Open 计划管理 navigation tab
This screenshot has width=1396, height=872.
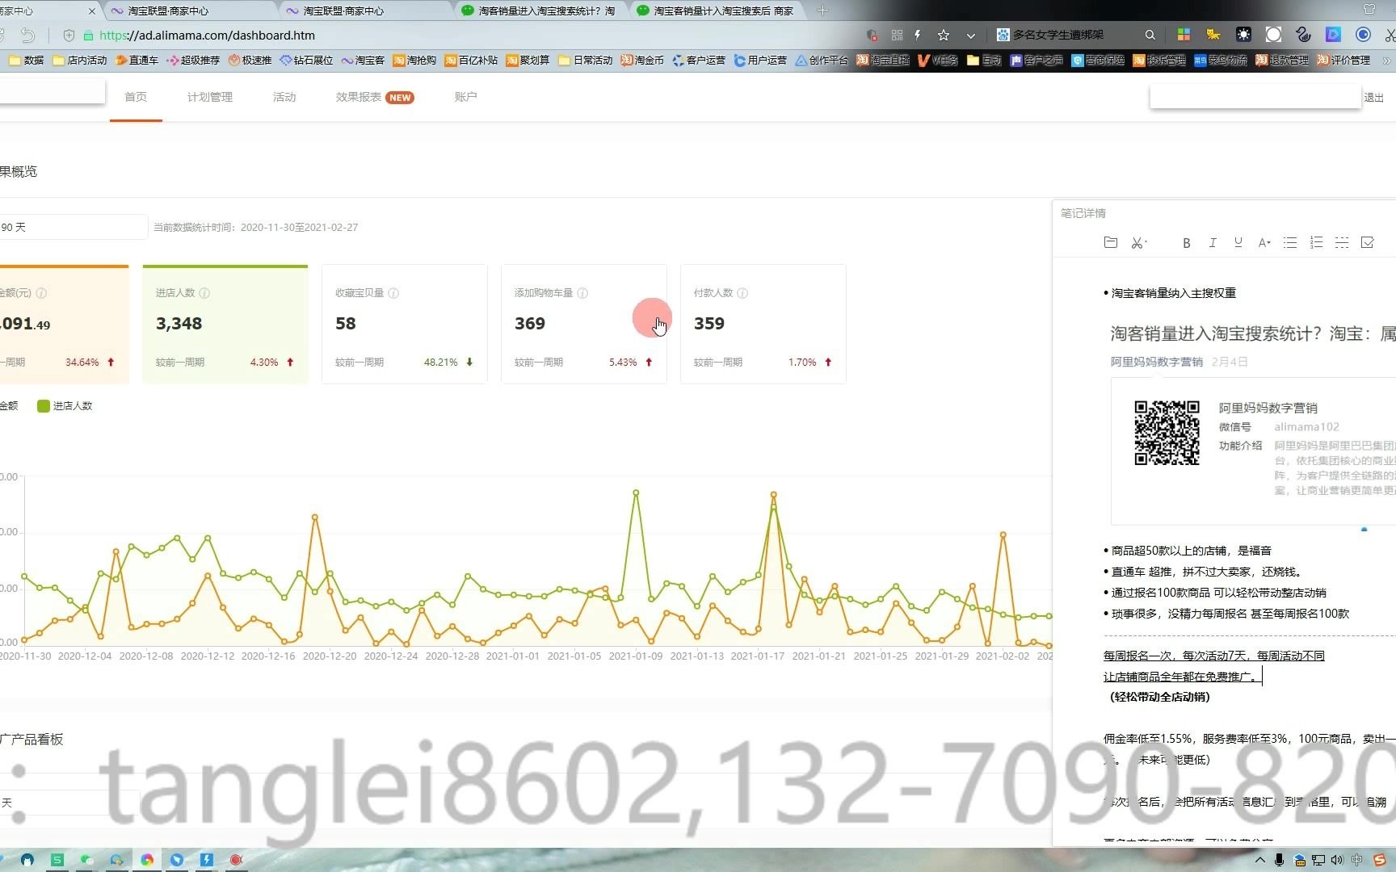[210, 97]
